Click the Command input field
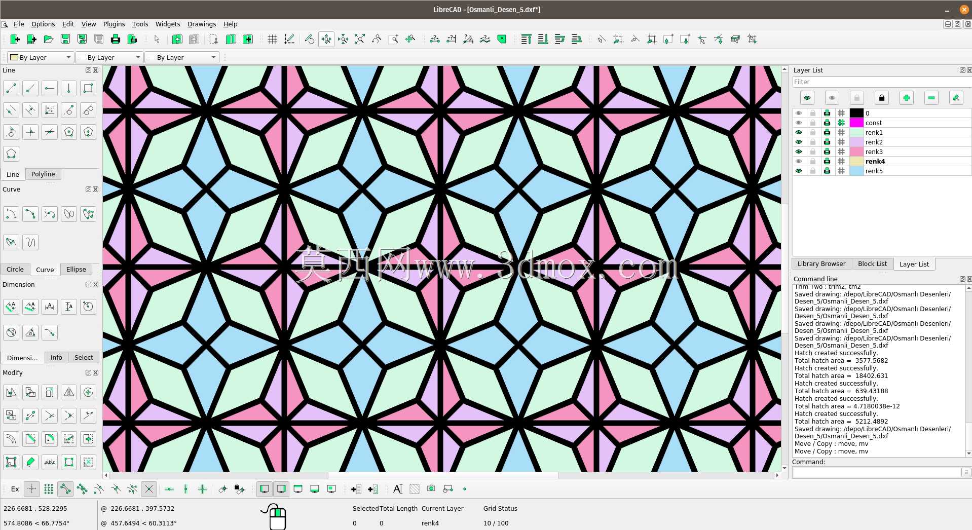 [x=877, y=472]
